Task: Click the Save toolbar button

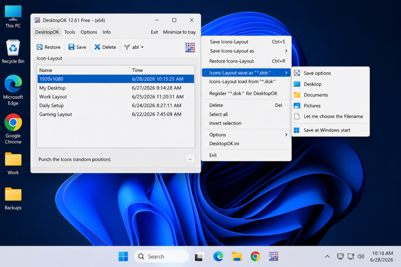Action: click(x=77, y=47)
